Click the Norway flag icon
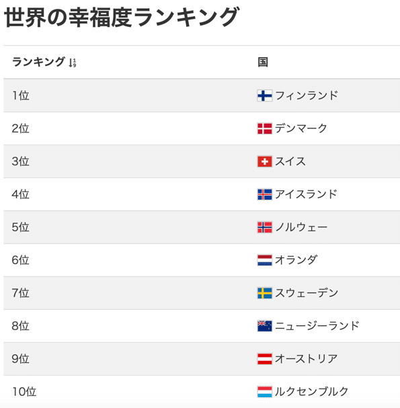 tap(264, 227)
